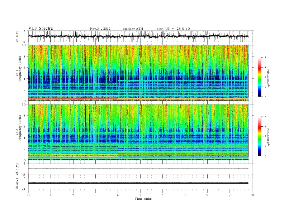Screen dimensions: 284x219
Task: Click the time axis tick label '3'
Action: coord(95,195)
